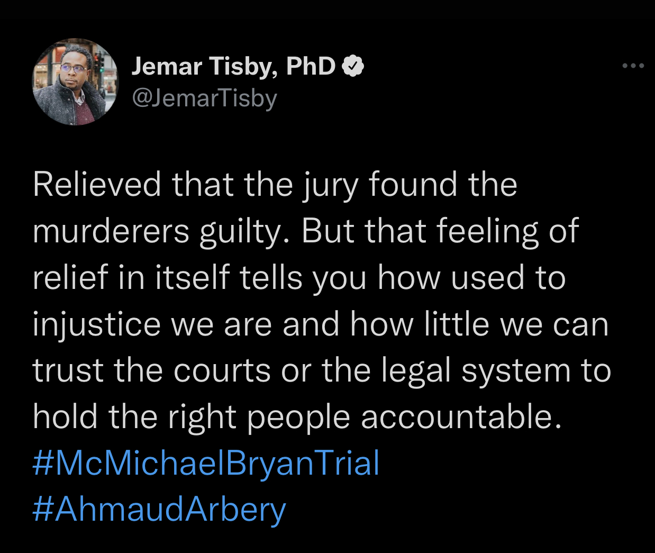Click the words "legal system" in the tweet

point(477,371)
